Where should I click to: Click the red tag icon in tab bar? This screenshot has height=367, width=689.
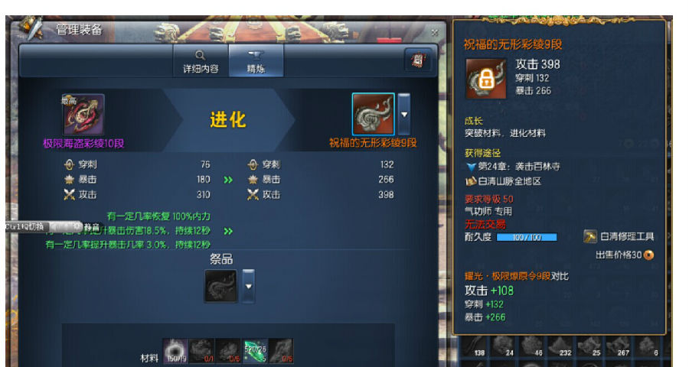[418, 60]
